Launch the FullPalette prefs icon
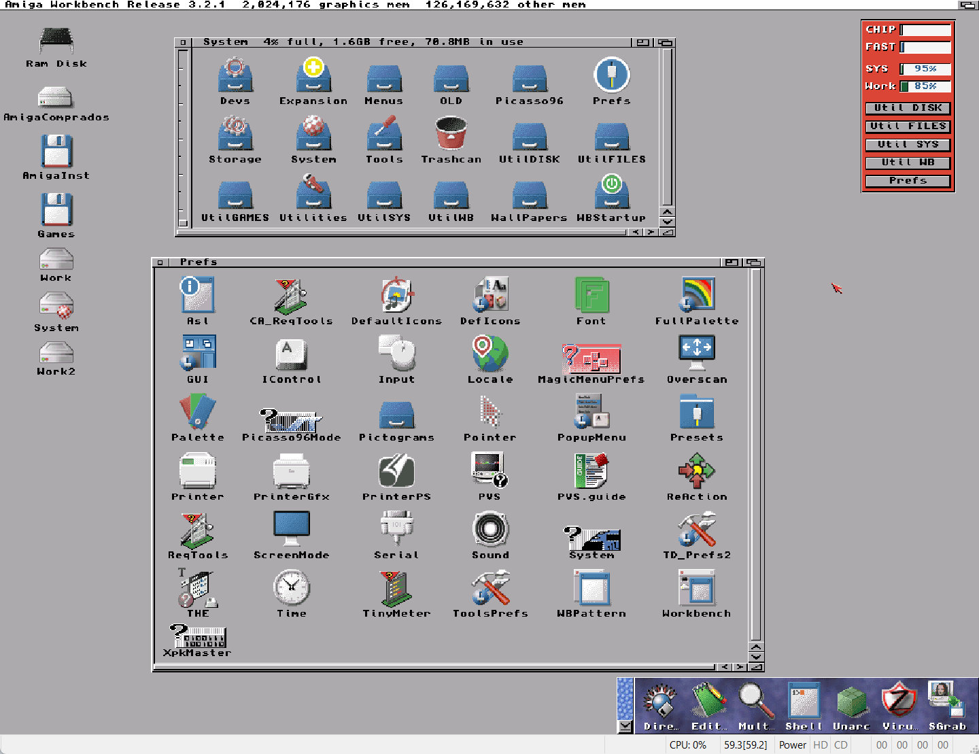This screenshot has height=754, width=979. pyautogui.click(x=697, y=295)
